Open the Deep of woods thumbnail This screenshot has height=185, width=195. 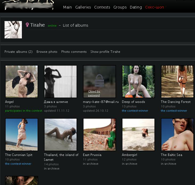click(138, 82)
